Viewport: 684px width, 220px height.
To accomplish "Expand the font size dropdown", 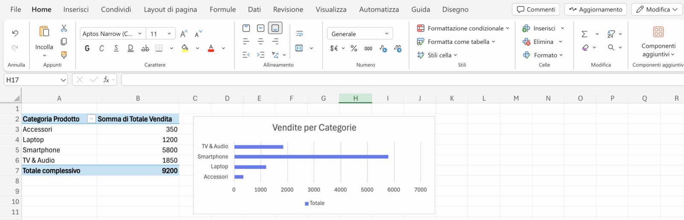I will point(169,34).
